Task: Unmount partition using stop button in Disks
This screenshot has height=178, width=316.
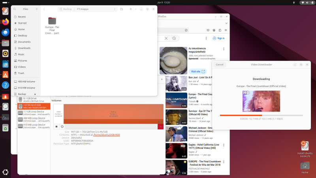Action: (x=56, y=127)
